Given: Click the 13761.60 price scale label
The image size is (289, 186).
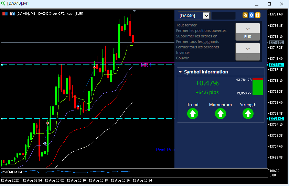Looking at the screenshot, I should pyautogui.click(x=276, y=14).
